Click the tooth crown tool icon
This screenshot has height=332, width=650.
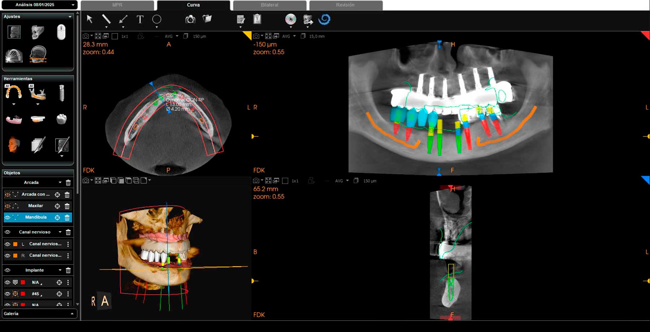click(x=61, y=119)
